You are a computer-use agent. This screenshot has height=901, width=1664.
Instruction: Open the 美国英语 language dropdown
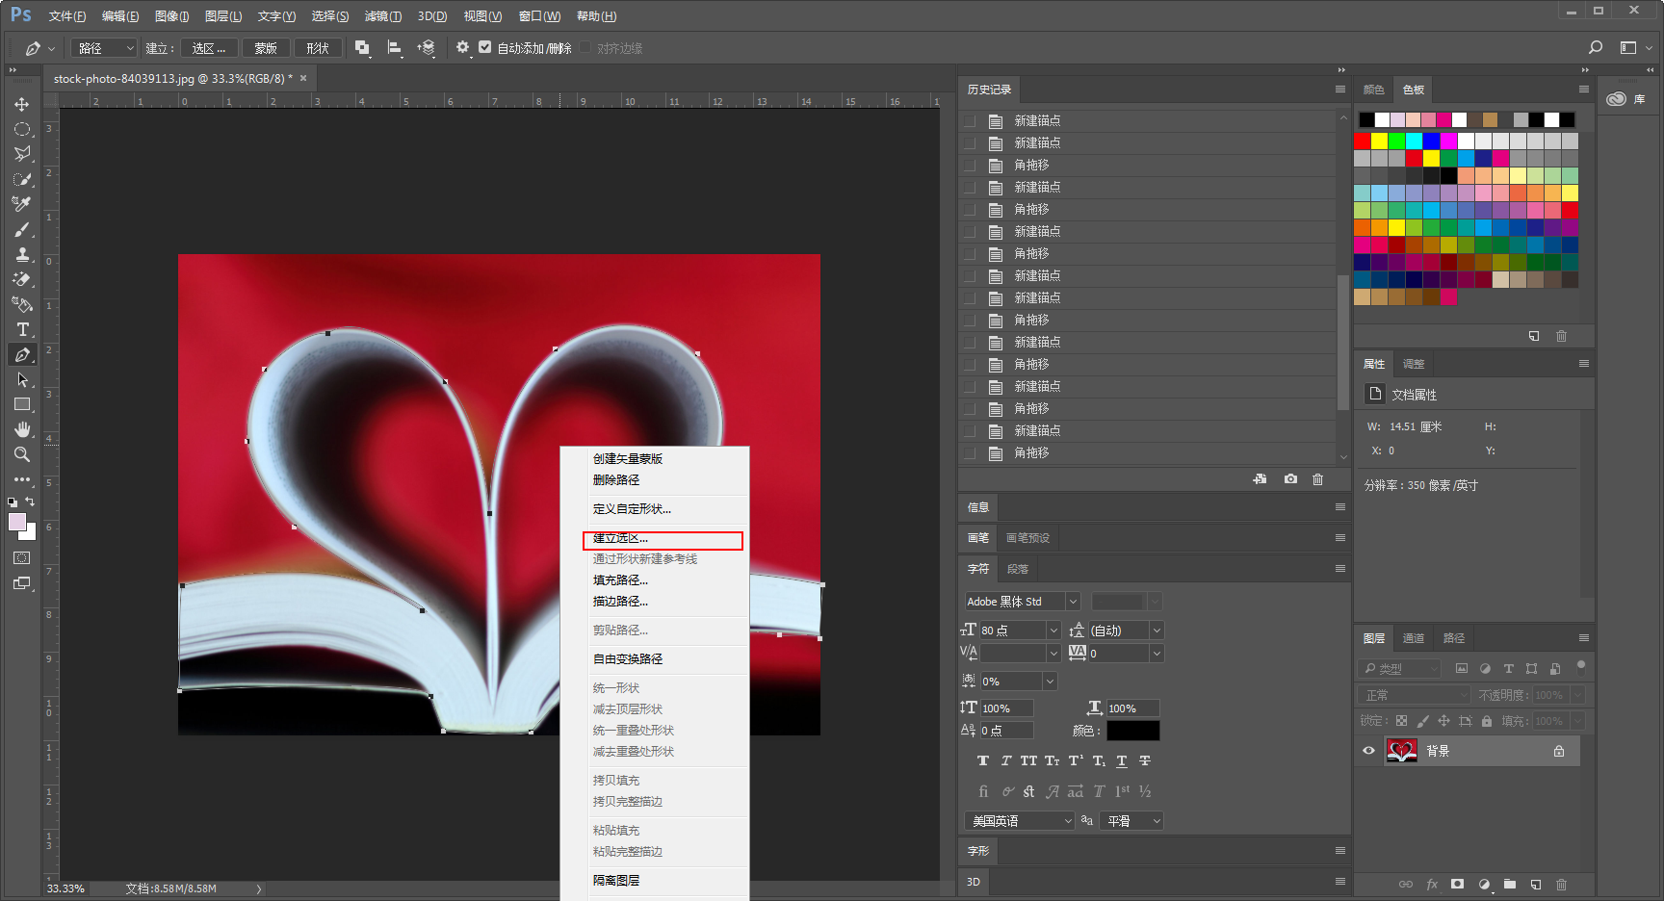point(1020,821)
